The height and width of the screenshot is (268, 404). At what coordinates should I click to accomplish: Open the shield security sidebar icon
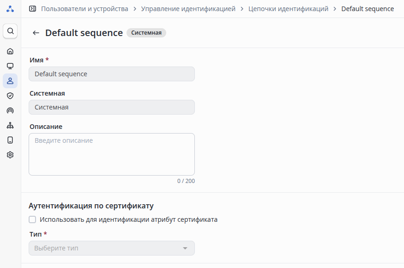(10, 96)
